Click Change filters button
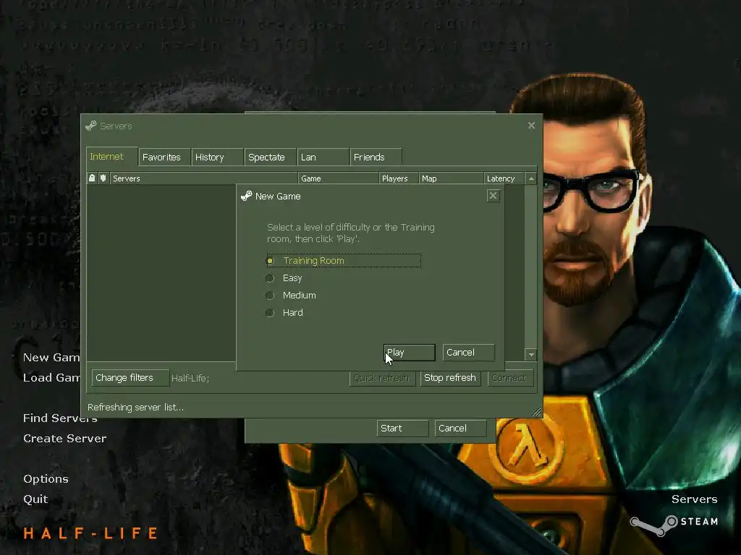741x555 pixels. (x=130, y=377)
